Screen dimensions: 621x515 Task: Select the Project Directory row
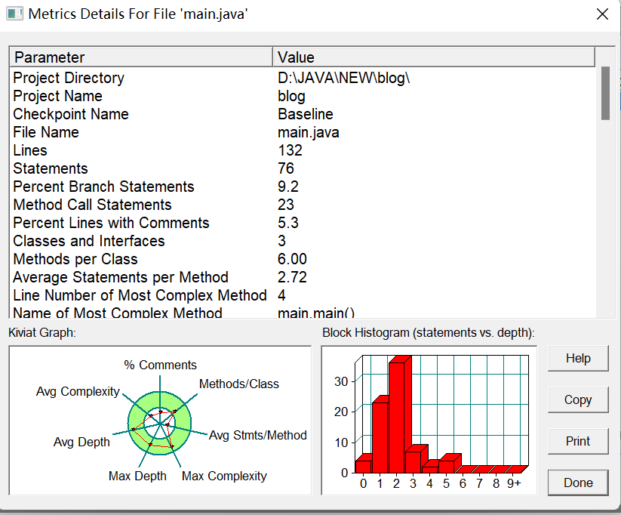(303, 78)
